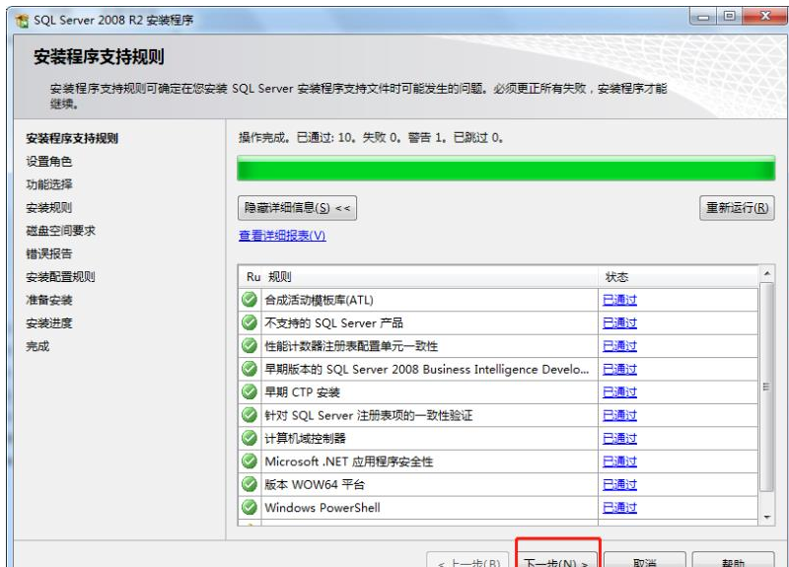
Task: Select 安装程序支持规则 step in sidebar
Action: 72,138
